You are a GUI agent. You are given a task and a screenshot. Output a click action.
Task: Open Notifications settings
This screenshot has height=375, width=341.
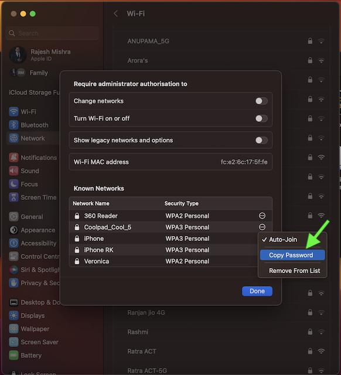[33, 158]
